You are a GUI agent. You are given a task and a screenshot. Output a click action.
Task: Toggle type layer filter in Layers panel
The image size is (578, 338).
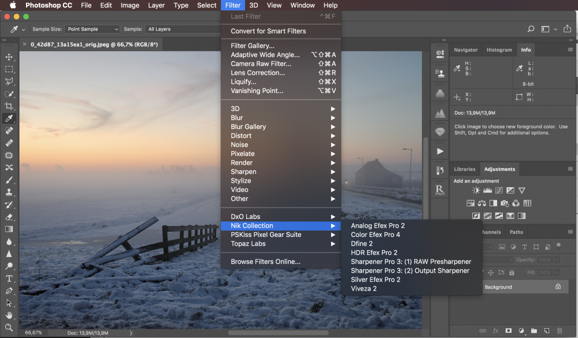525,247
